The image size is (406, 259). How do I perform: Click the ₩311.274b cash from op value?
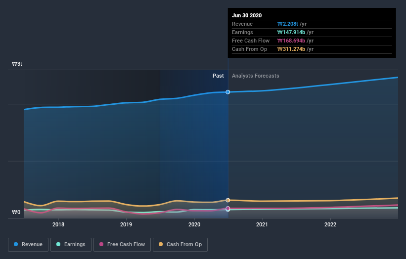(291, 49)
